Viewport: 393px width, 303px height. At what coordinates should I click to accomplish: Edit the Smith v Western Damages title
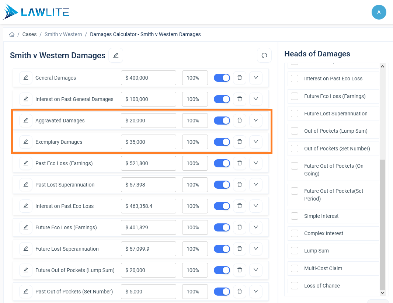pos(115,55)
